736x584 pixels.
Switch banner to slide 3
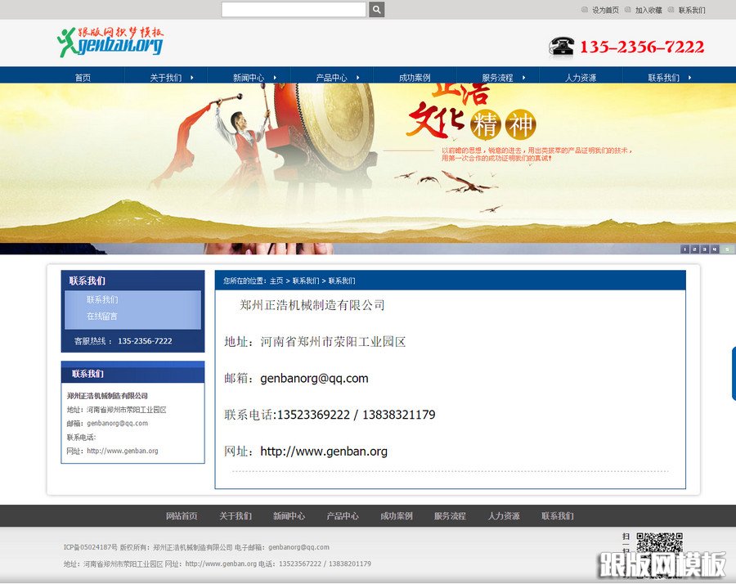click(x=704, y=249)
